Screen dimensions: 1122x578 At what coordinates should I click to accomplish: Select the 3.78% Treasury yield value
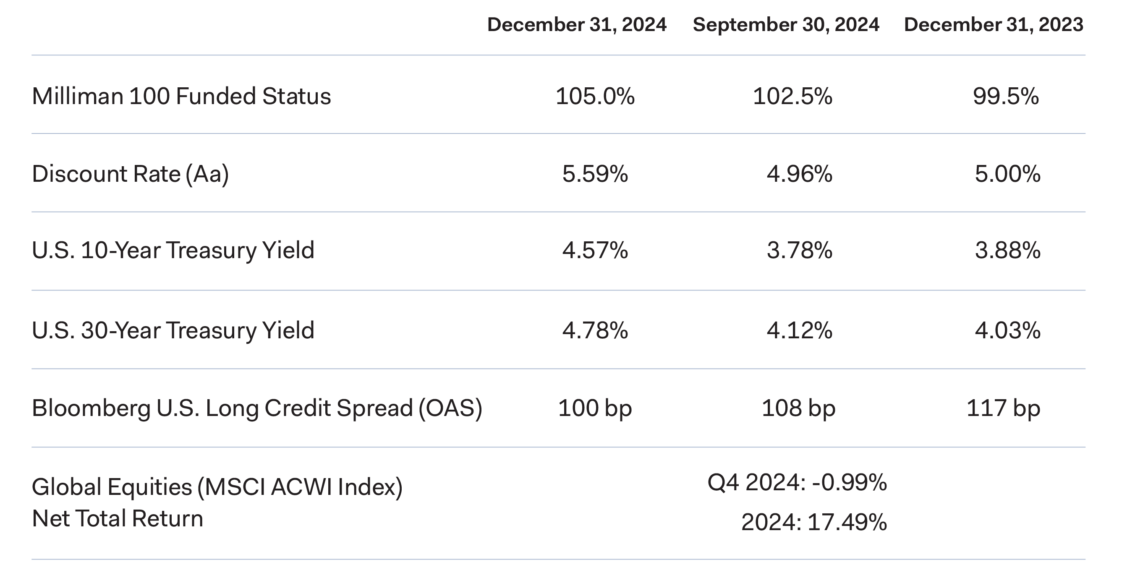[x=799, y=251]
